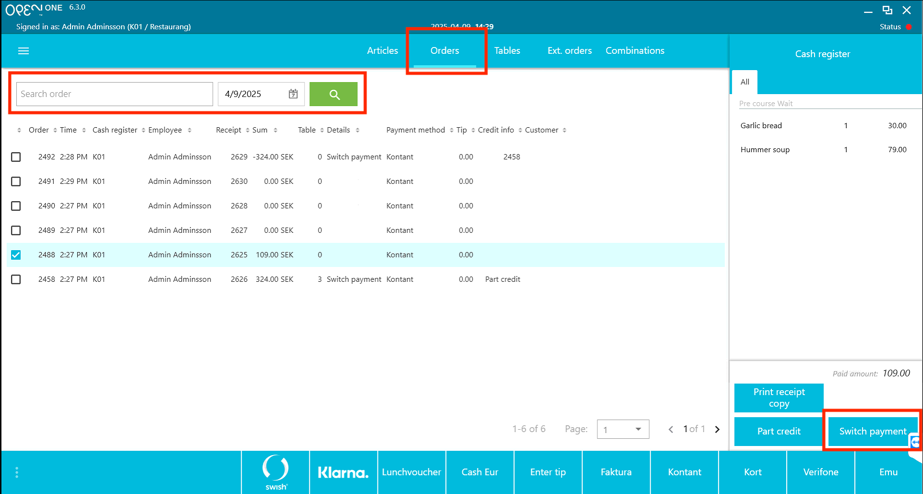Click the green search magnifier button

333,94
